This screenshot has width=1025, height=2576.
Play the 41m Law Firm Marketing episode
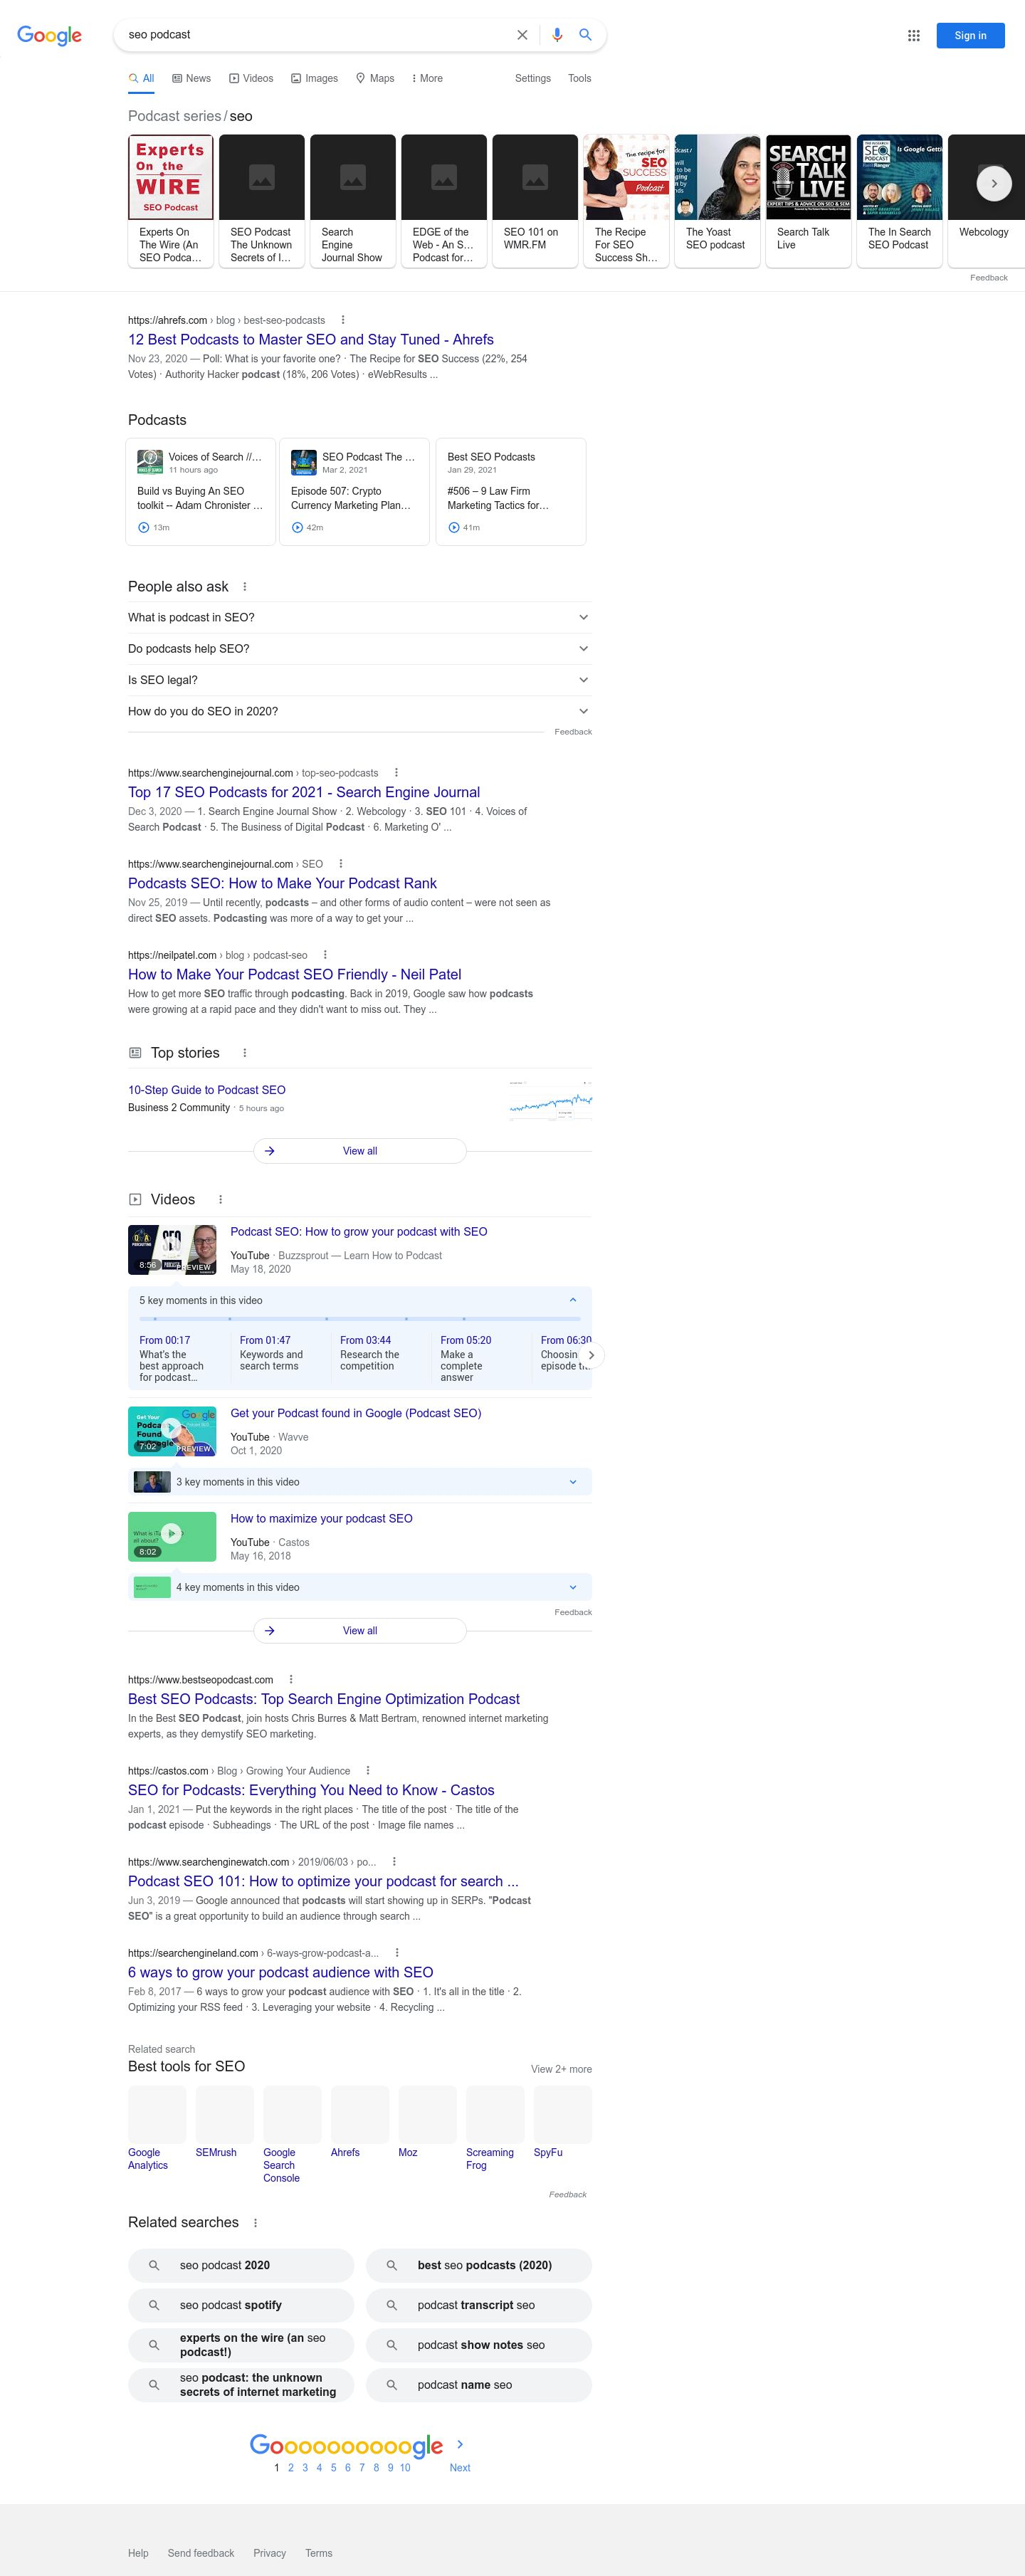pos(454,527)
